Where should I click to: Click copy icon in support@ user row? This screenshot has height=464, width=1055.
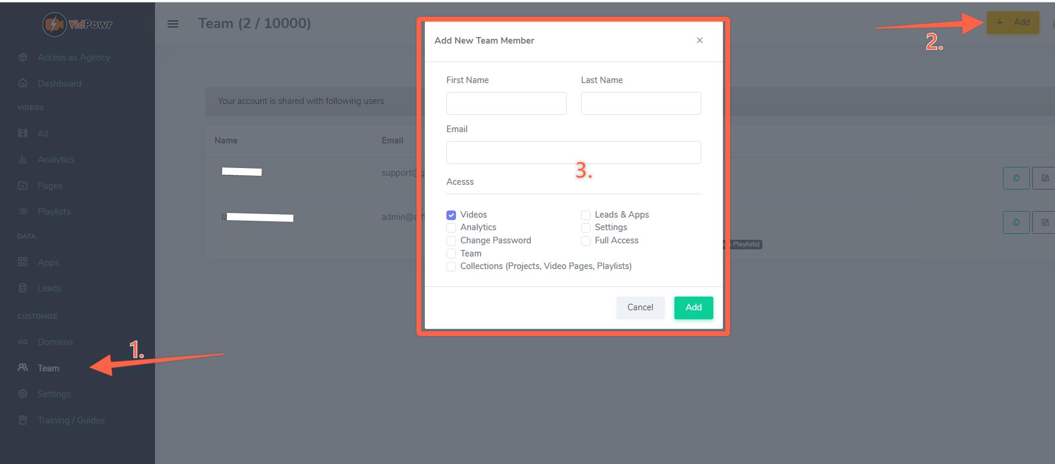1016,178
